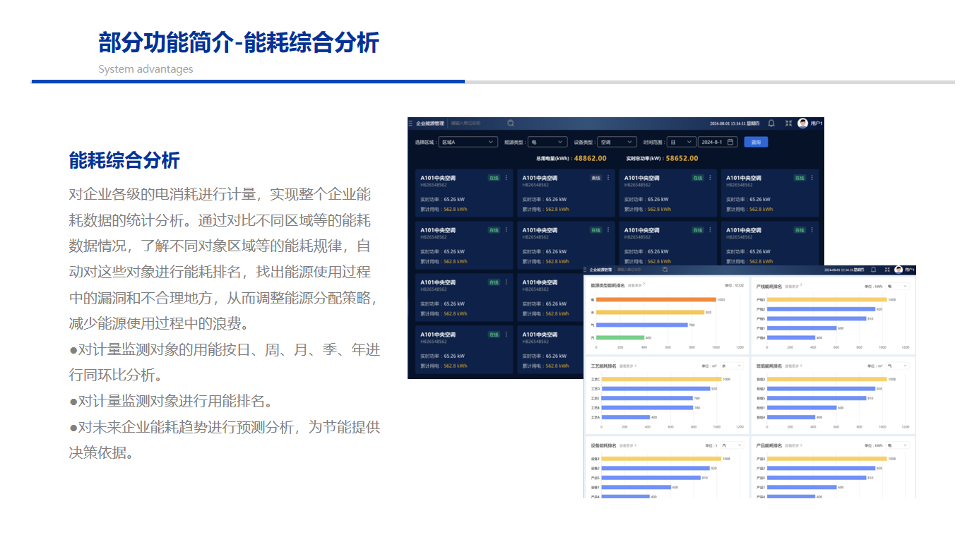Open 时间范围 dropdown showing 日
979x547 pixels.
[681, 142]
